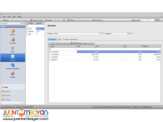Viewport: 163px width, 122px height.
Task: Open the View menu
Action: pos(14,17)
